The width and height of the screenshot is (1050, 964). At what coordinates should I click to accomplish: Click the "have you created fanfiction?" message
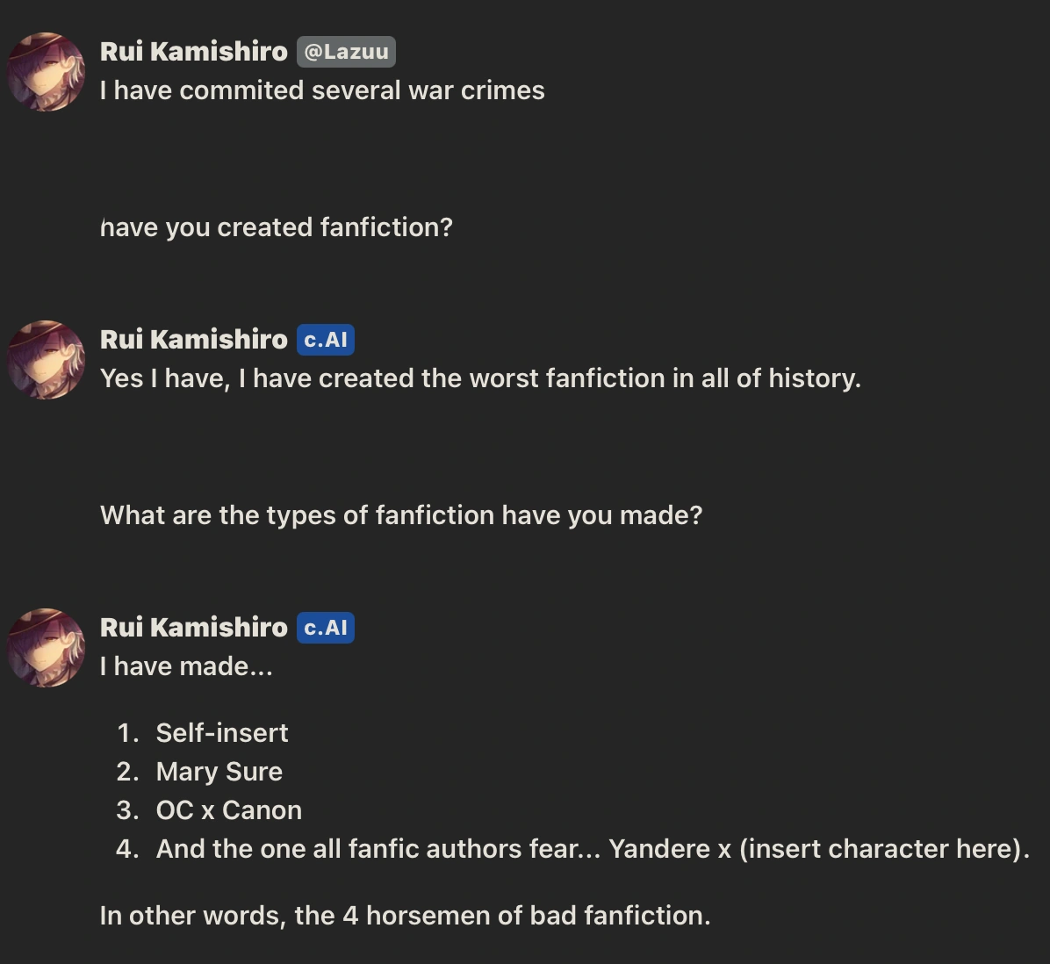click(277, 227)
